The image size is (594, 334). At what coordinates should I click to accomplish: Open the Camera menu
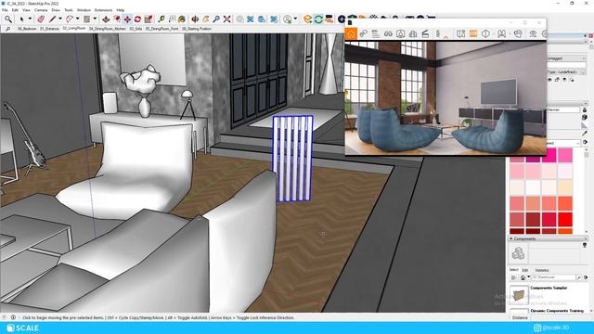[41, 10]
